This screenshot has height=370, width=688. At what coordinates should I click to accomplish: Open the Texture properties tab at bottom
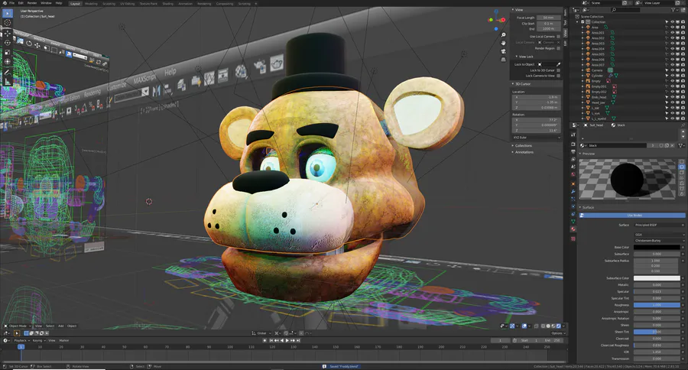(x=573, y=239)
